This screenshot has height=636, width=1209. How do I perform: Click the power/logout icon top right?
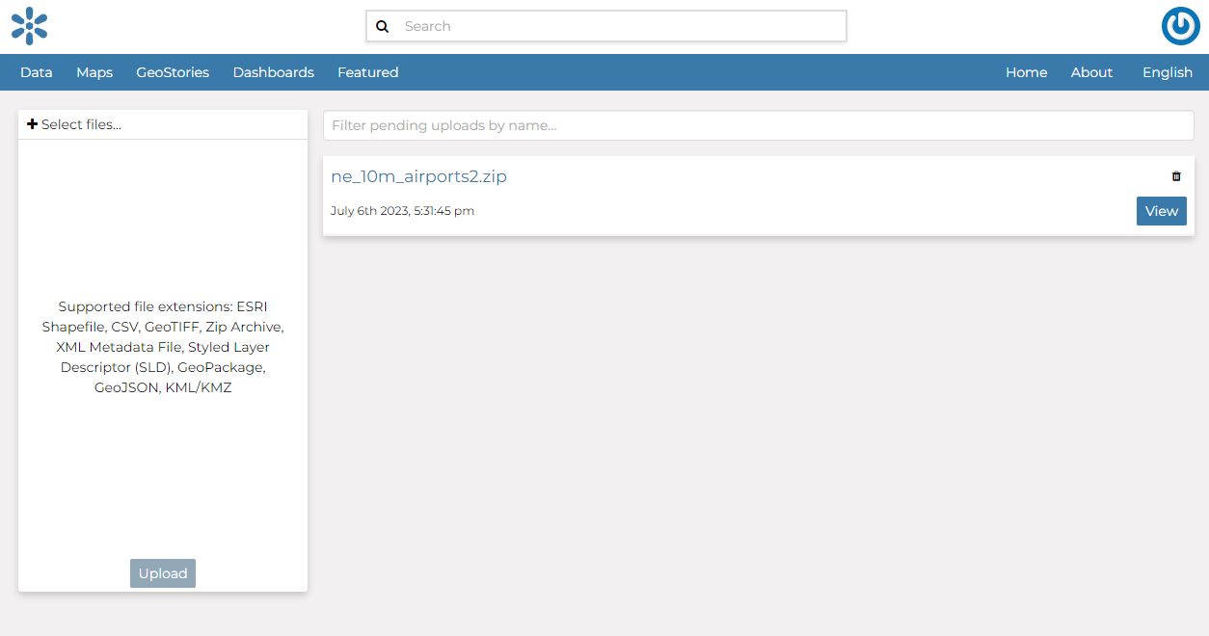1180,26
